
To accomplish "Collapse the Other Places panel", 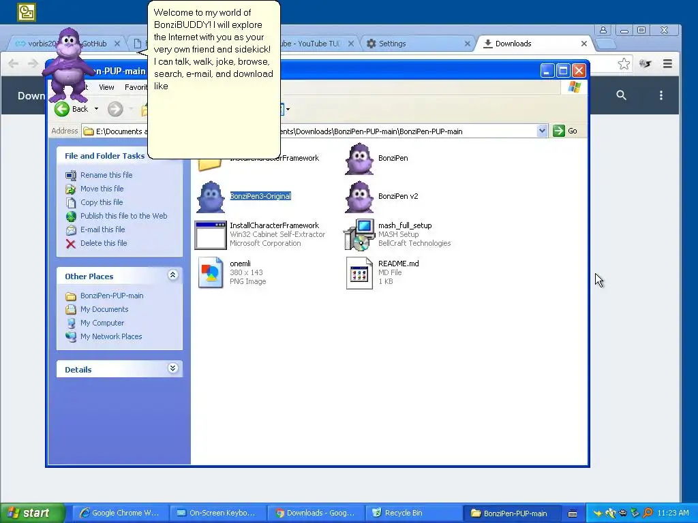I will (x=172, y=275).
